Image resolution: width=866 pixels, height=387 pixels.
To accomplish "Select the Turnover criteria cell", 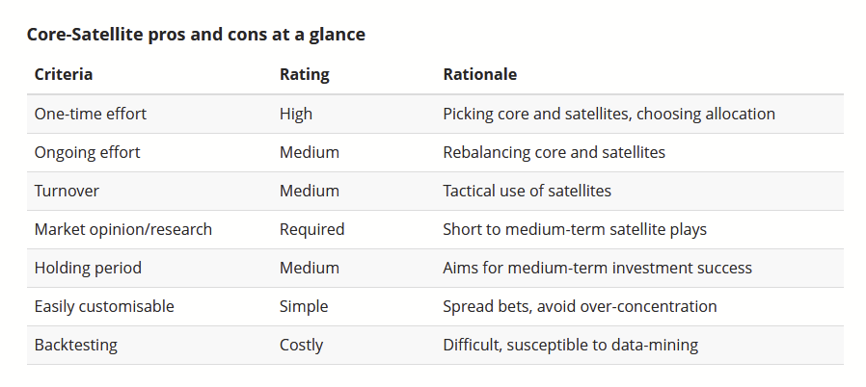I will pyautogui.click(x=67, y=191).
